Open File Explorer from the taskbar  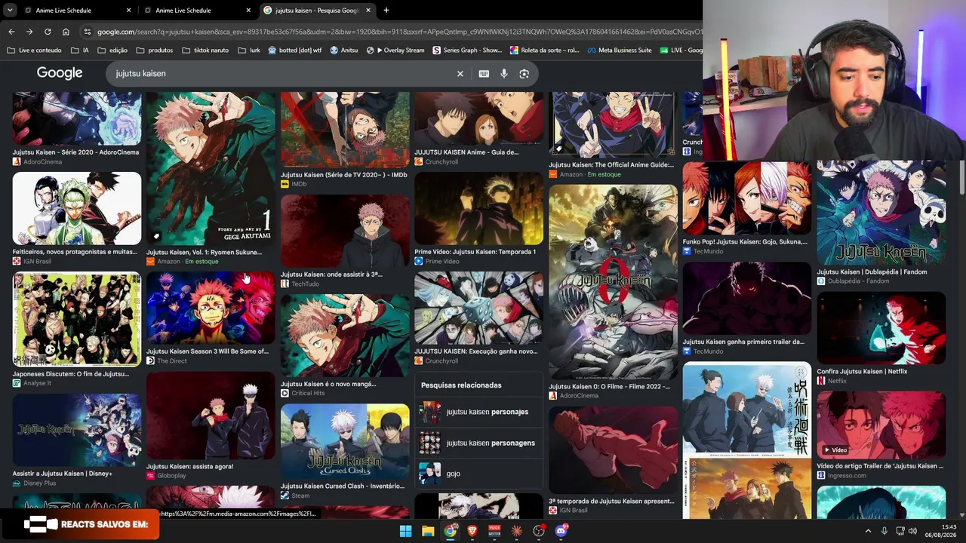pos(428,531)
